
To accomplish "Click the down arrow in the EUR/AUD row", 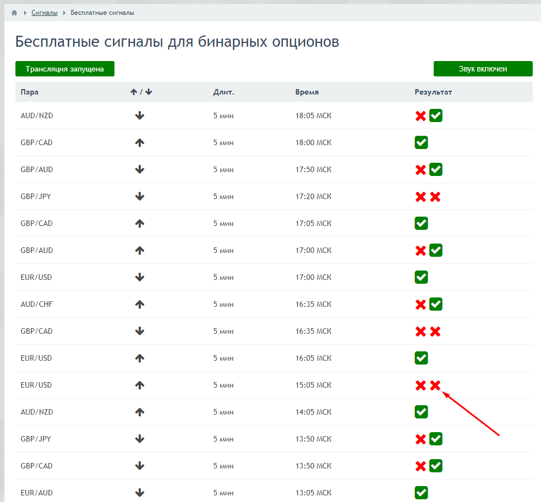I will [x=139, y=493].
